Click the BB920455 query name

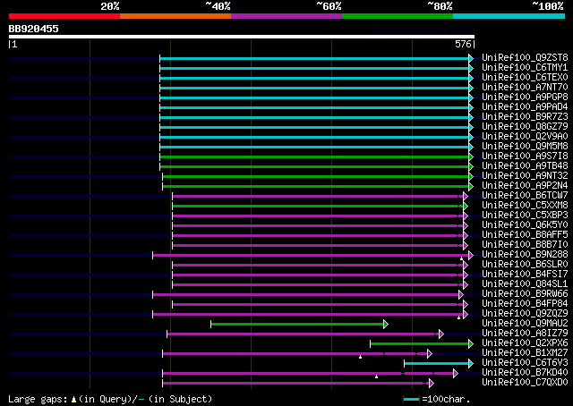pyautogui.click(x=34, y=29)
